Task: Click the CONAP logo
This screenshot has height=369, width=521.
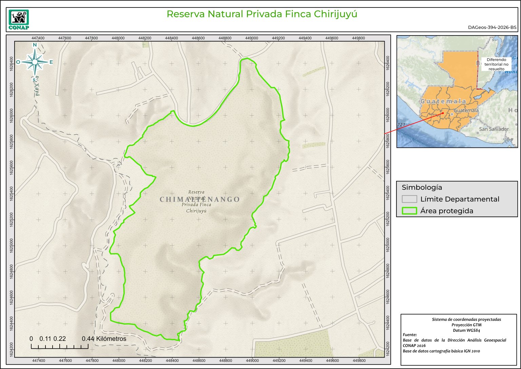Action: 19,20
